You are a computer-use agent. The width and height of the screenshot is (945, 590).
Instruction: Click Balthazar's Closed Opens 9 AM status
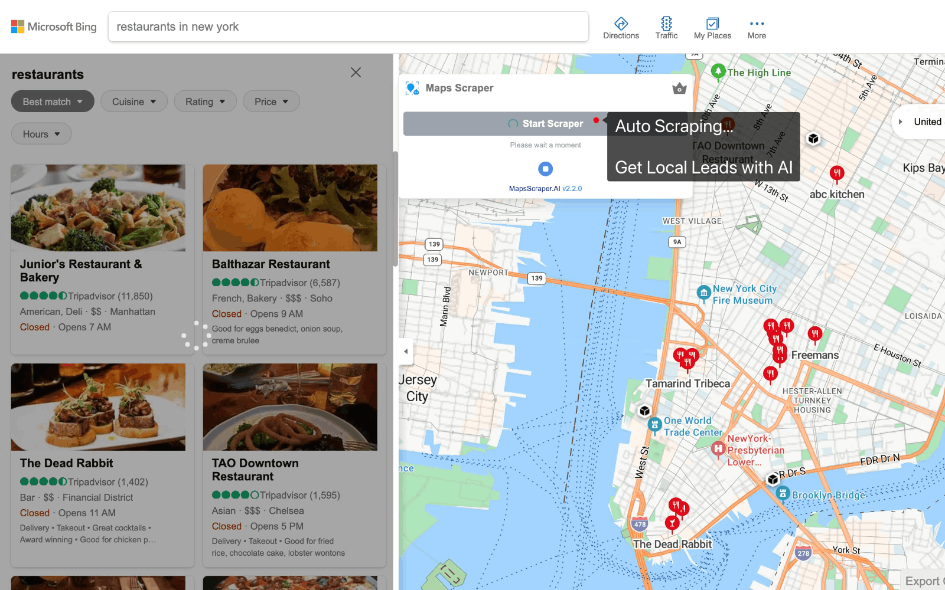click(258, 314)
